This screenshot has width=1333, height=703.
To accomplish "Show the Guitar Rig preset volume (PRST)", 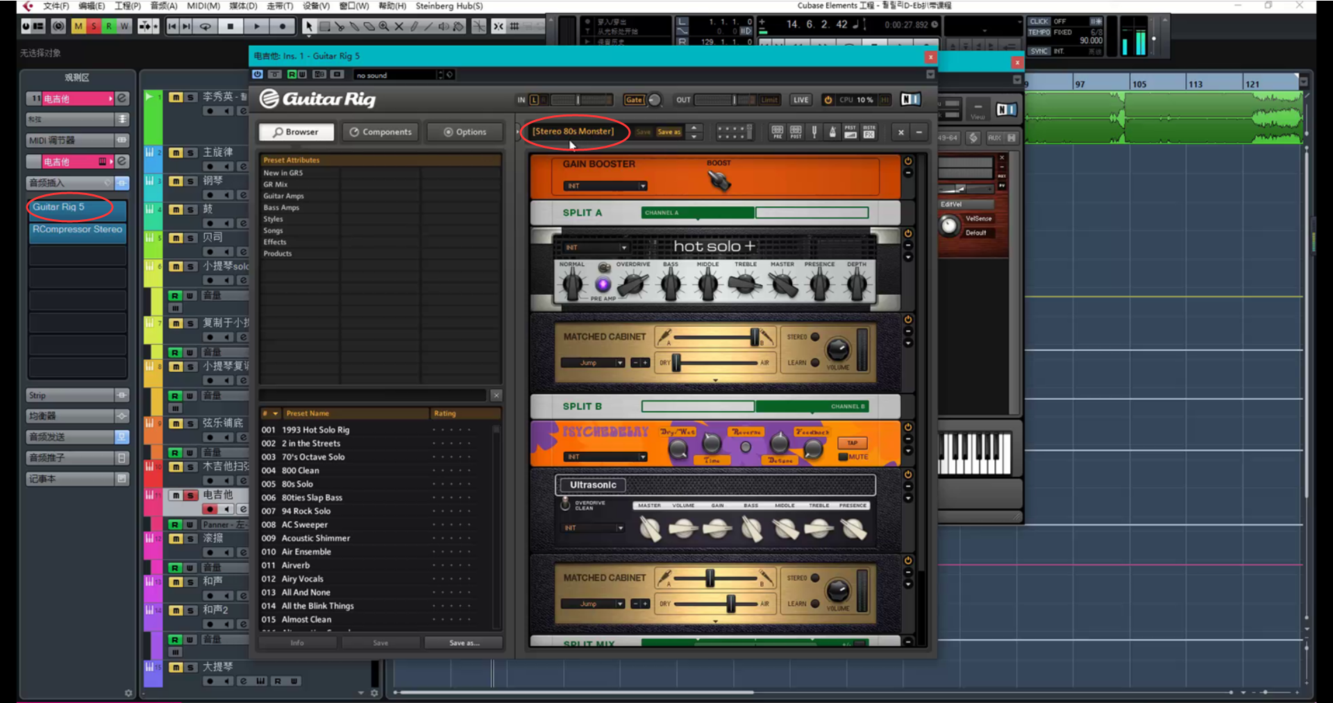I will (850, 132).
